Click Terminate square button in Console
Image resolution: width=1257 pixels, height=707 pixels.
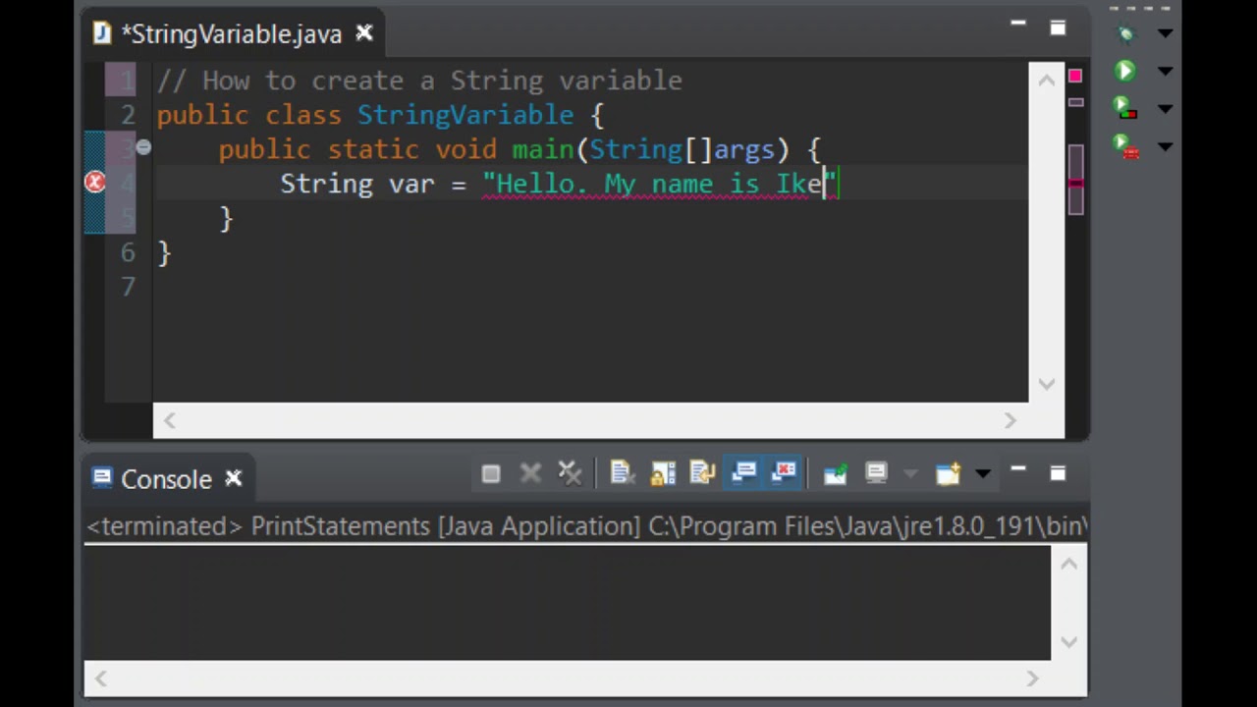[491, 474]
